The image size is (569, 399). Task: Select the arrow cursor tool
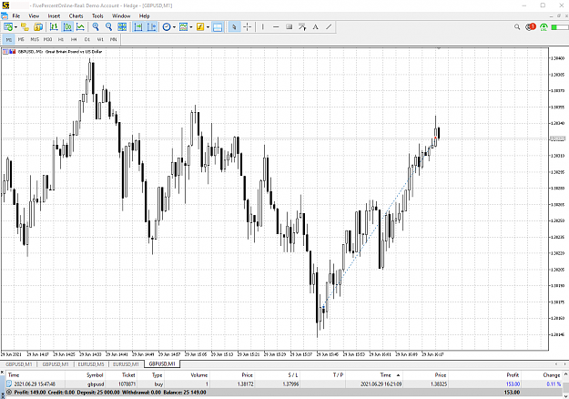point(234,26)
